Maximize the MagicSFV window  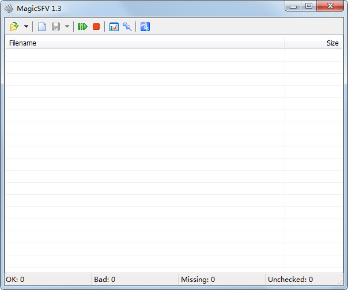(x=309, y=6)
